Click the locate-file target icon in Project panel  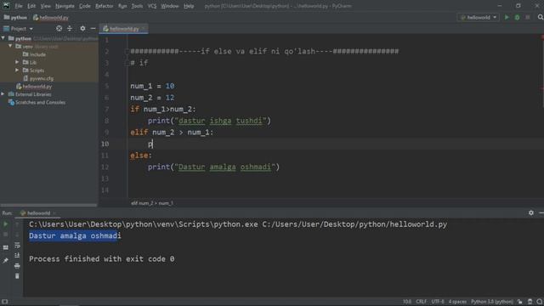point(59,28)
